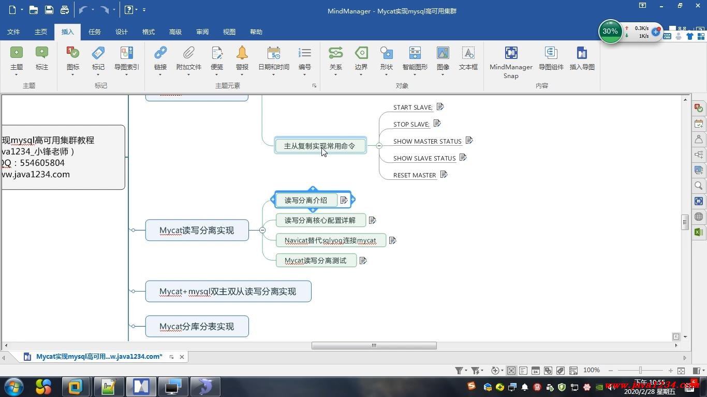Open the Excel side pane icon
This screenshot has width=707, height=397.
tap(699, 232)
